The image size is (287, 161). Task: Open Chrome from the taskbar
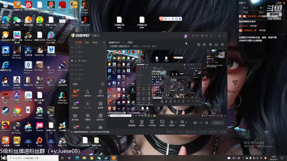pos(91,158)
